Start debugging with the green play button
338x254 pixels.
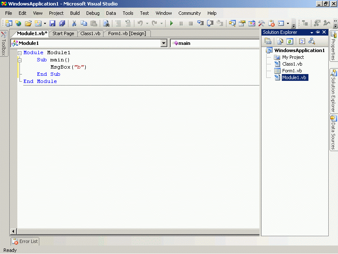[172, 23]
